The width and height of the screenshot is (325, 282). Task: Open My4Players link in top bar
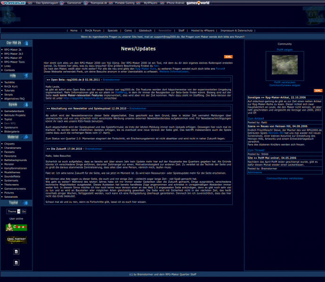coord(150,3)
